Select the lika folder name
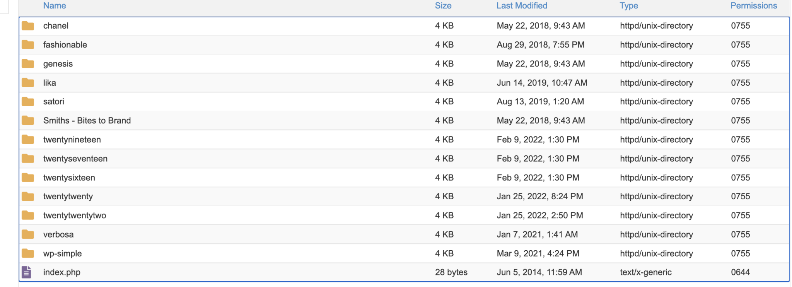The height and width of the screenshot is (287, 792). click(49, 83)
